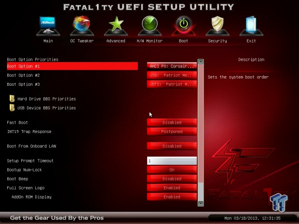The image size is (299, 224).
Task: Change Boot From Onboard LAN Disabled value
Action: click(x=172, y=146)
